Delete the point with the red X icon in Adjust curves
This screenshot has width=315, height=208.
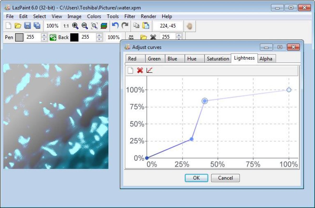tap(140, 70)
